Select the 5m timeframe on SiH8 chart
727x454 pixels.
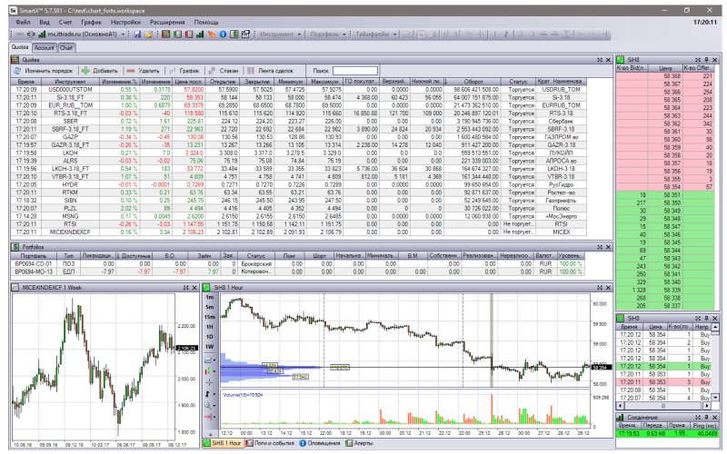(x=210, y=307)
